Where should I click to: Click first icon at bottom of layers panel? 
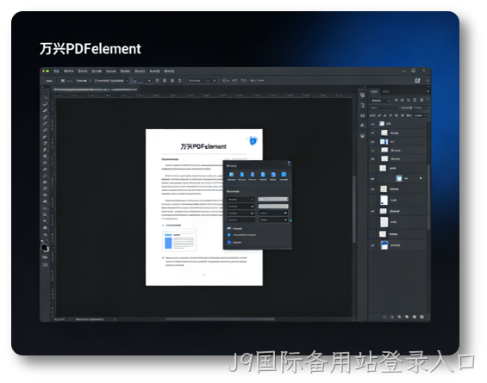[384, 317]
